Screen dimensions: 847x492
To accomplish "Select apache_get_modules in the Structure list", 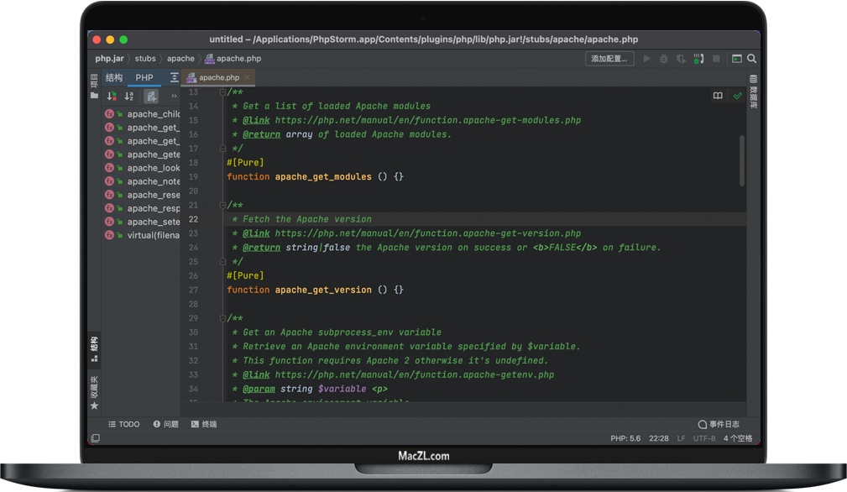I will (154, 127).
